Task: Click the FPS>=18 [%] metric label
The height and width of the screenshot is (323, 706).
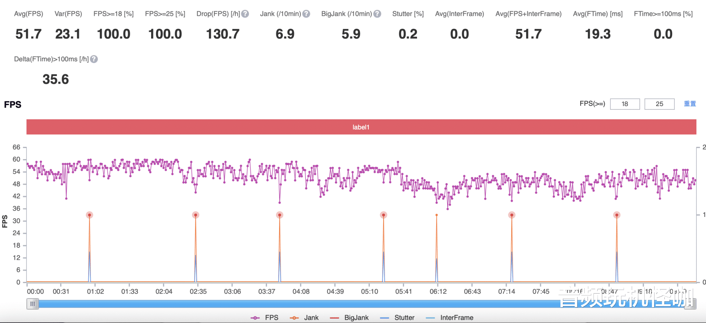Action: [x=114, y=14]
